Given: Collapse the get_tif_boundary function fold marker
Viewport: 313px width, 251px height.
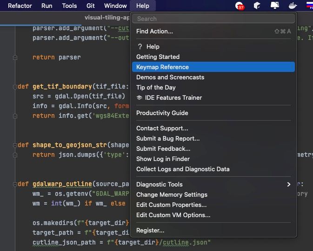Looking at the screenshot, I should click(x=15, y=87).
